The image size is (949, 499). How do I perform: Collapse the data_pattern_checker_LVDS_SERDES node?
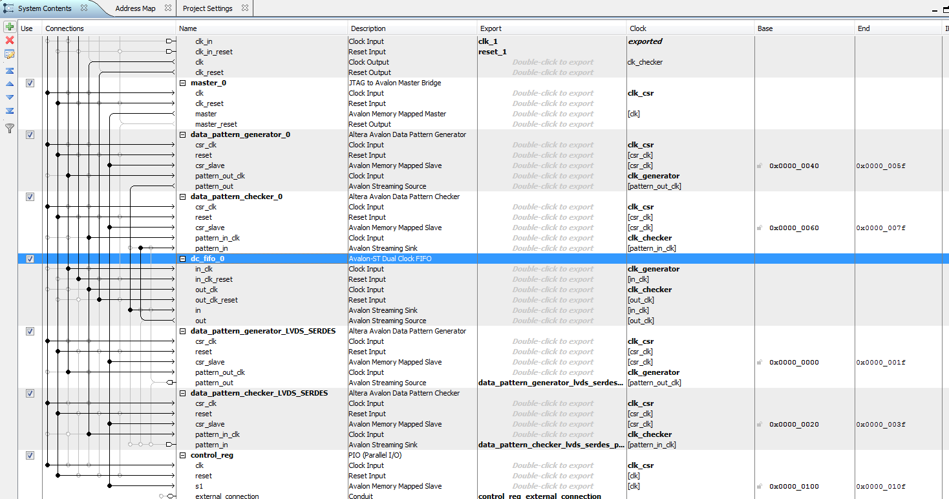point(182,394)
